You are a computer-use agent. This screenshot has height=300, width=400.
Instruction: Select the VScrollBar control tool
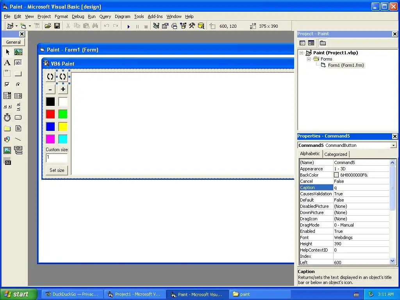pyautogui.click(x=18, y=107)
